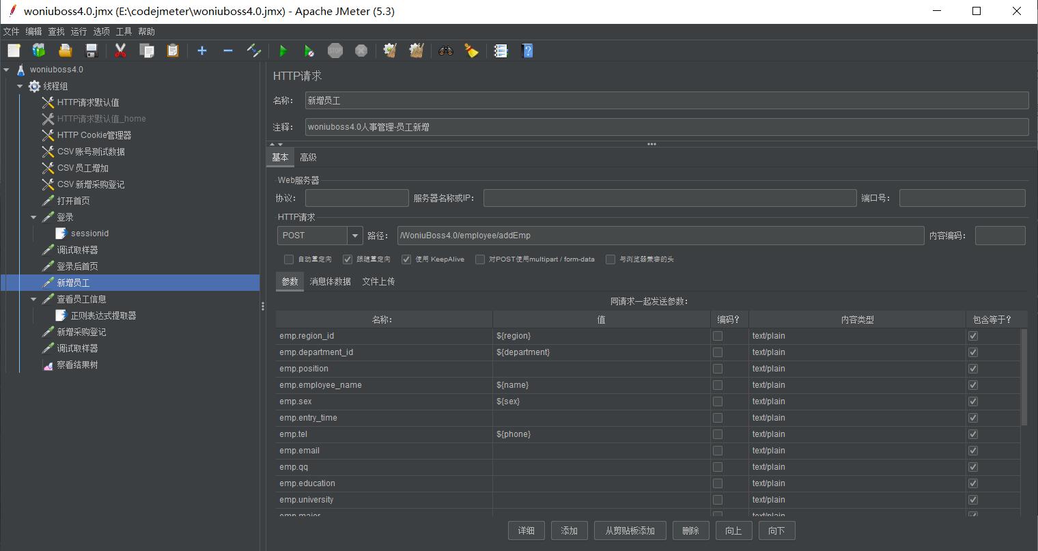The height and width of the screenshot is (551, 1038).
Task: Toggle 自动重定向 checkbox
Action: point(289,259)
